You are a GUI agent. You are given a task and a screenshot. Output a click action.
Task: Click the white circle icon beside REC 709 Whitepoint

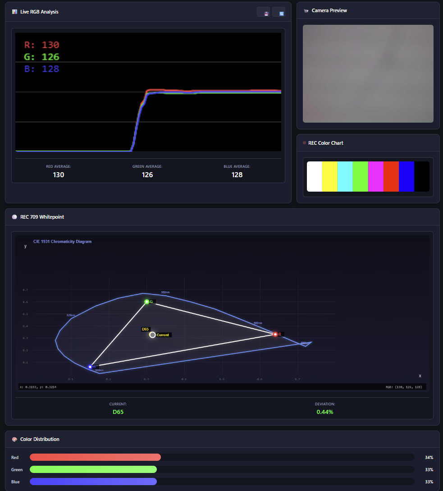tap(14, 217)
